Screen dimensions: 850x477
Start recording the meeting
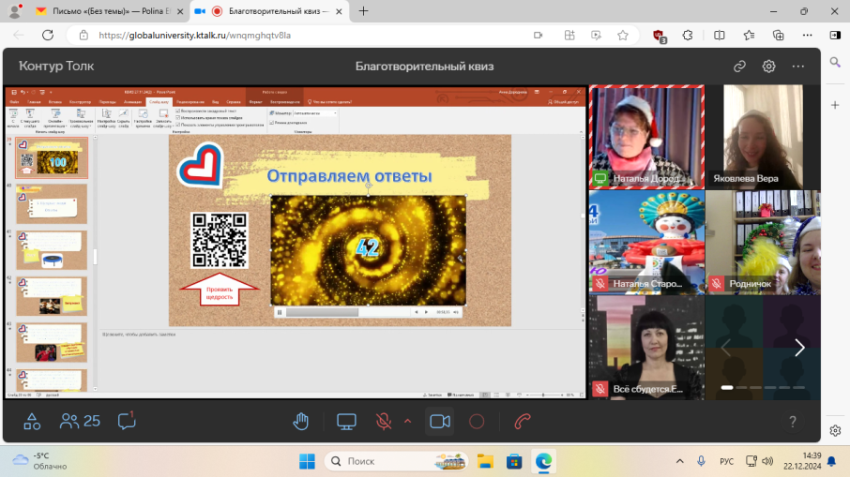477,421
